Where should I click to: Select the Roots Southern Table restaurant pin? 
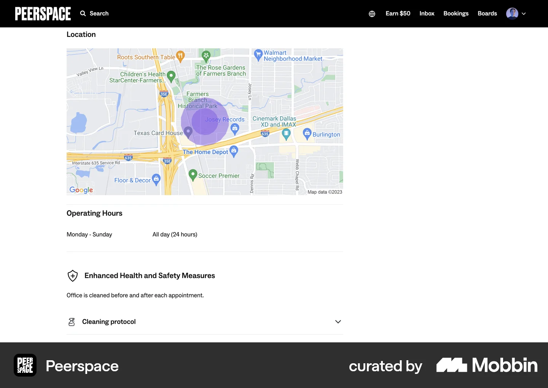tap(180, 56)
